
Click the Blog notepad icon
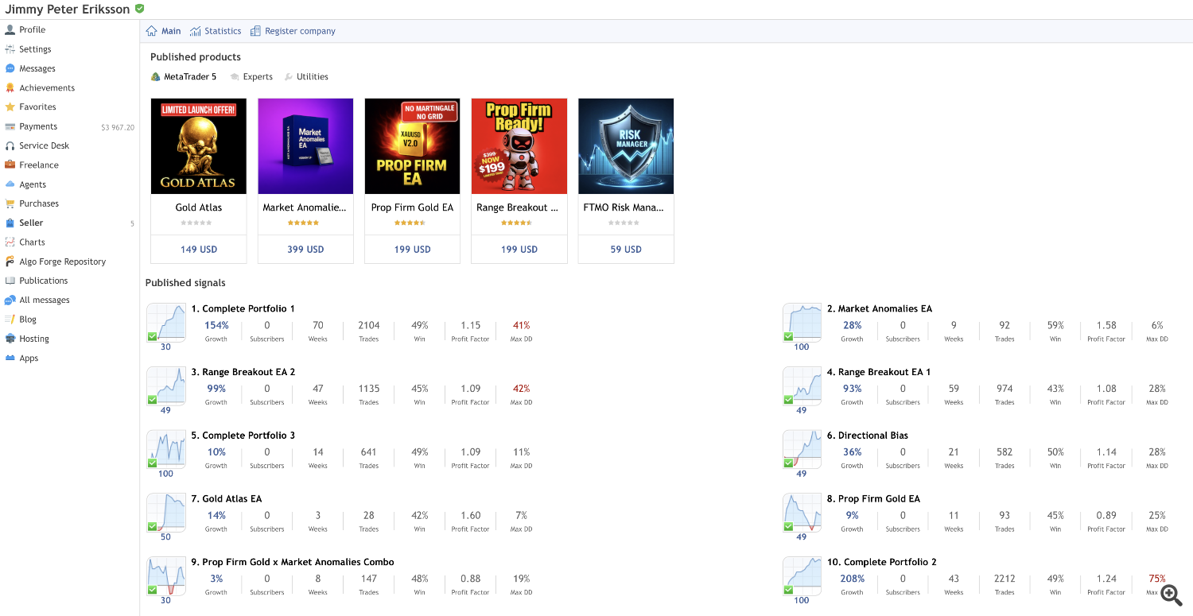pos(10,320)
